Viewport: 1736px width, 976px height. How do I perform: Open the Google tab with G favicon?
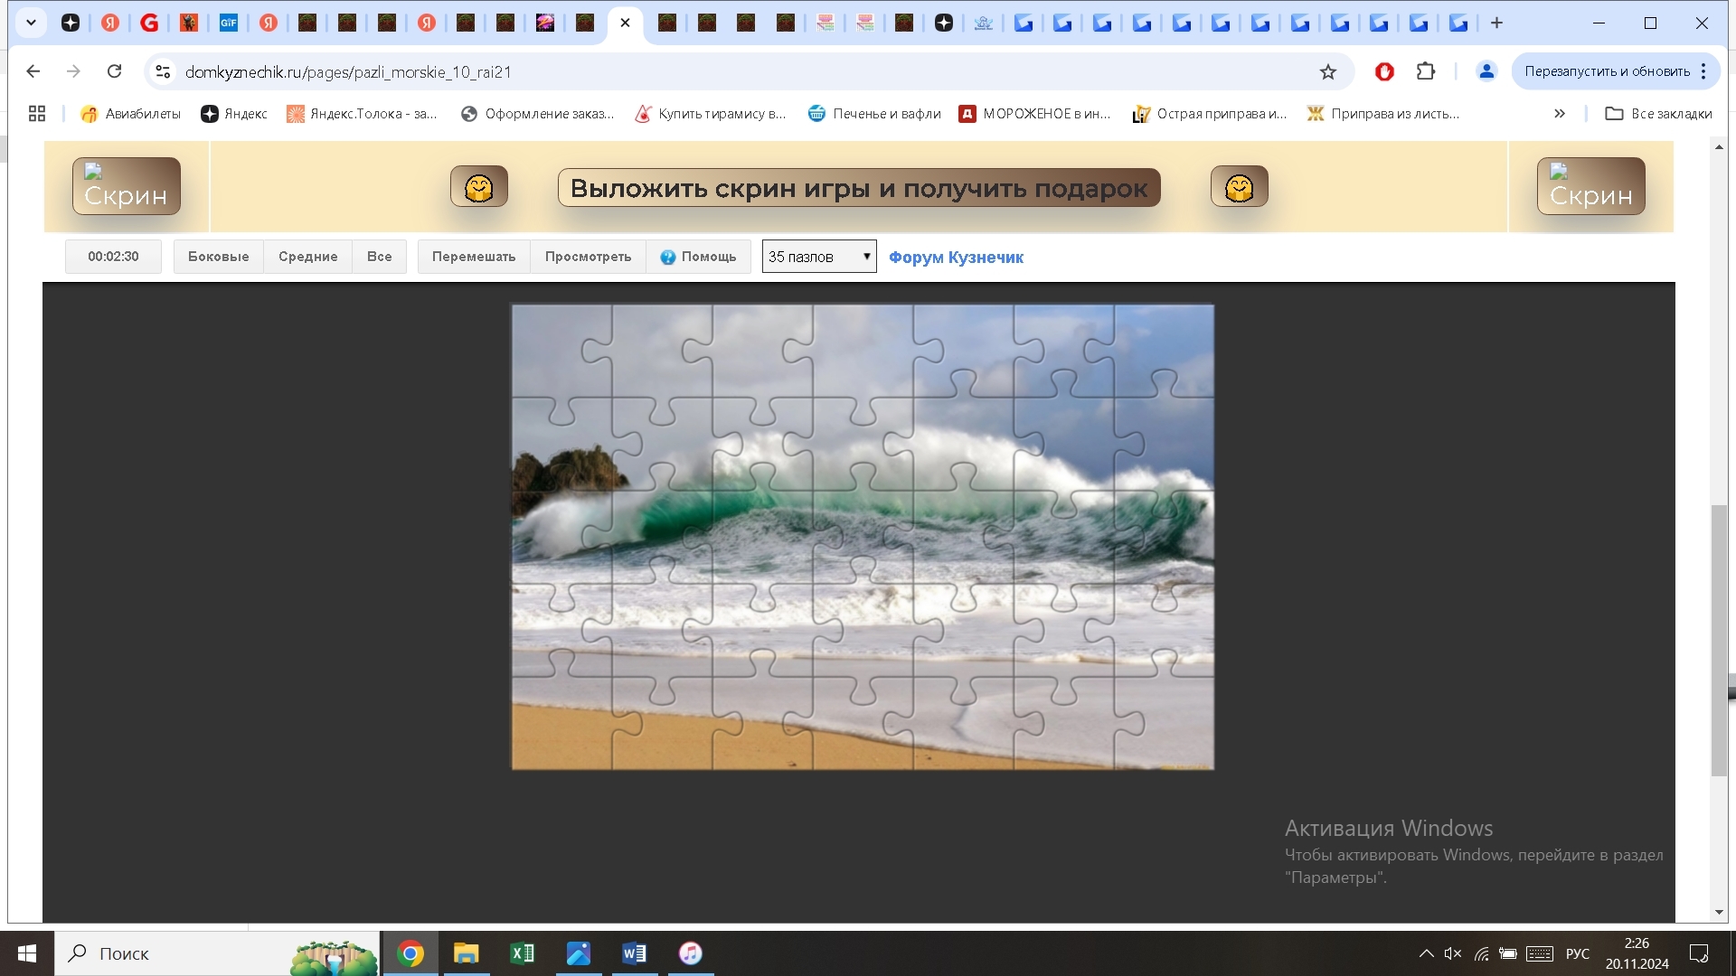coord(149,23)
